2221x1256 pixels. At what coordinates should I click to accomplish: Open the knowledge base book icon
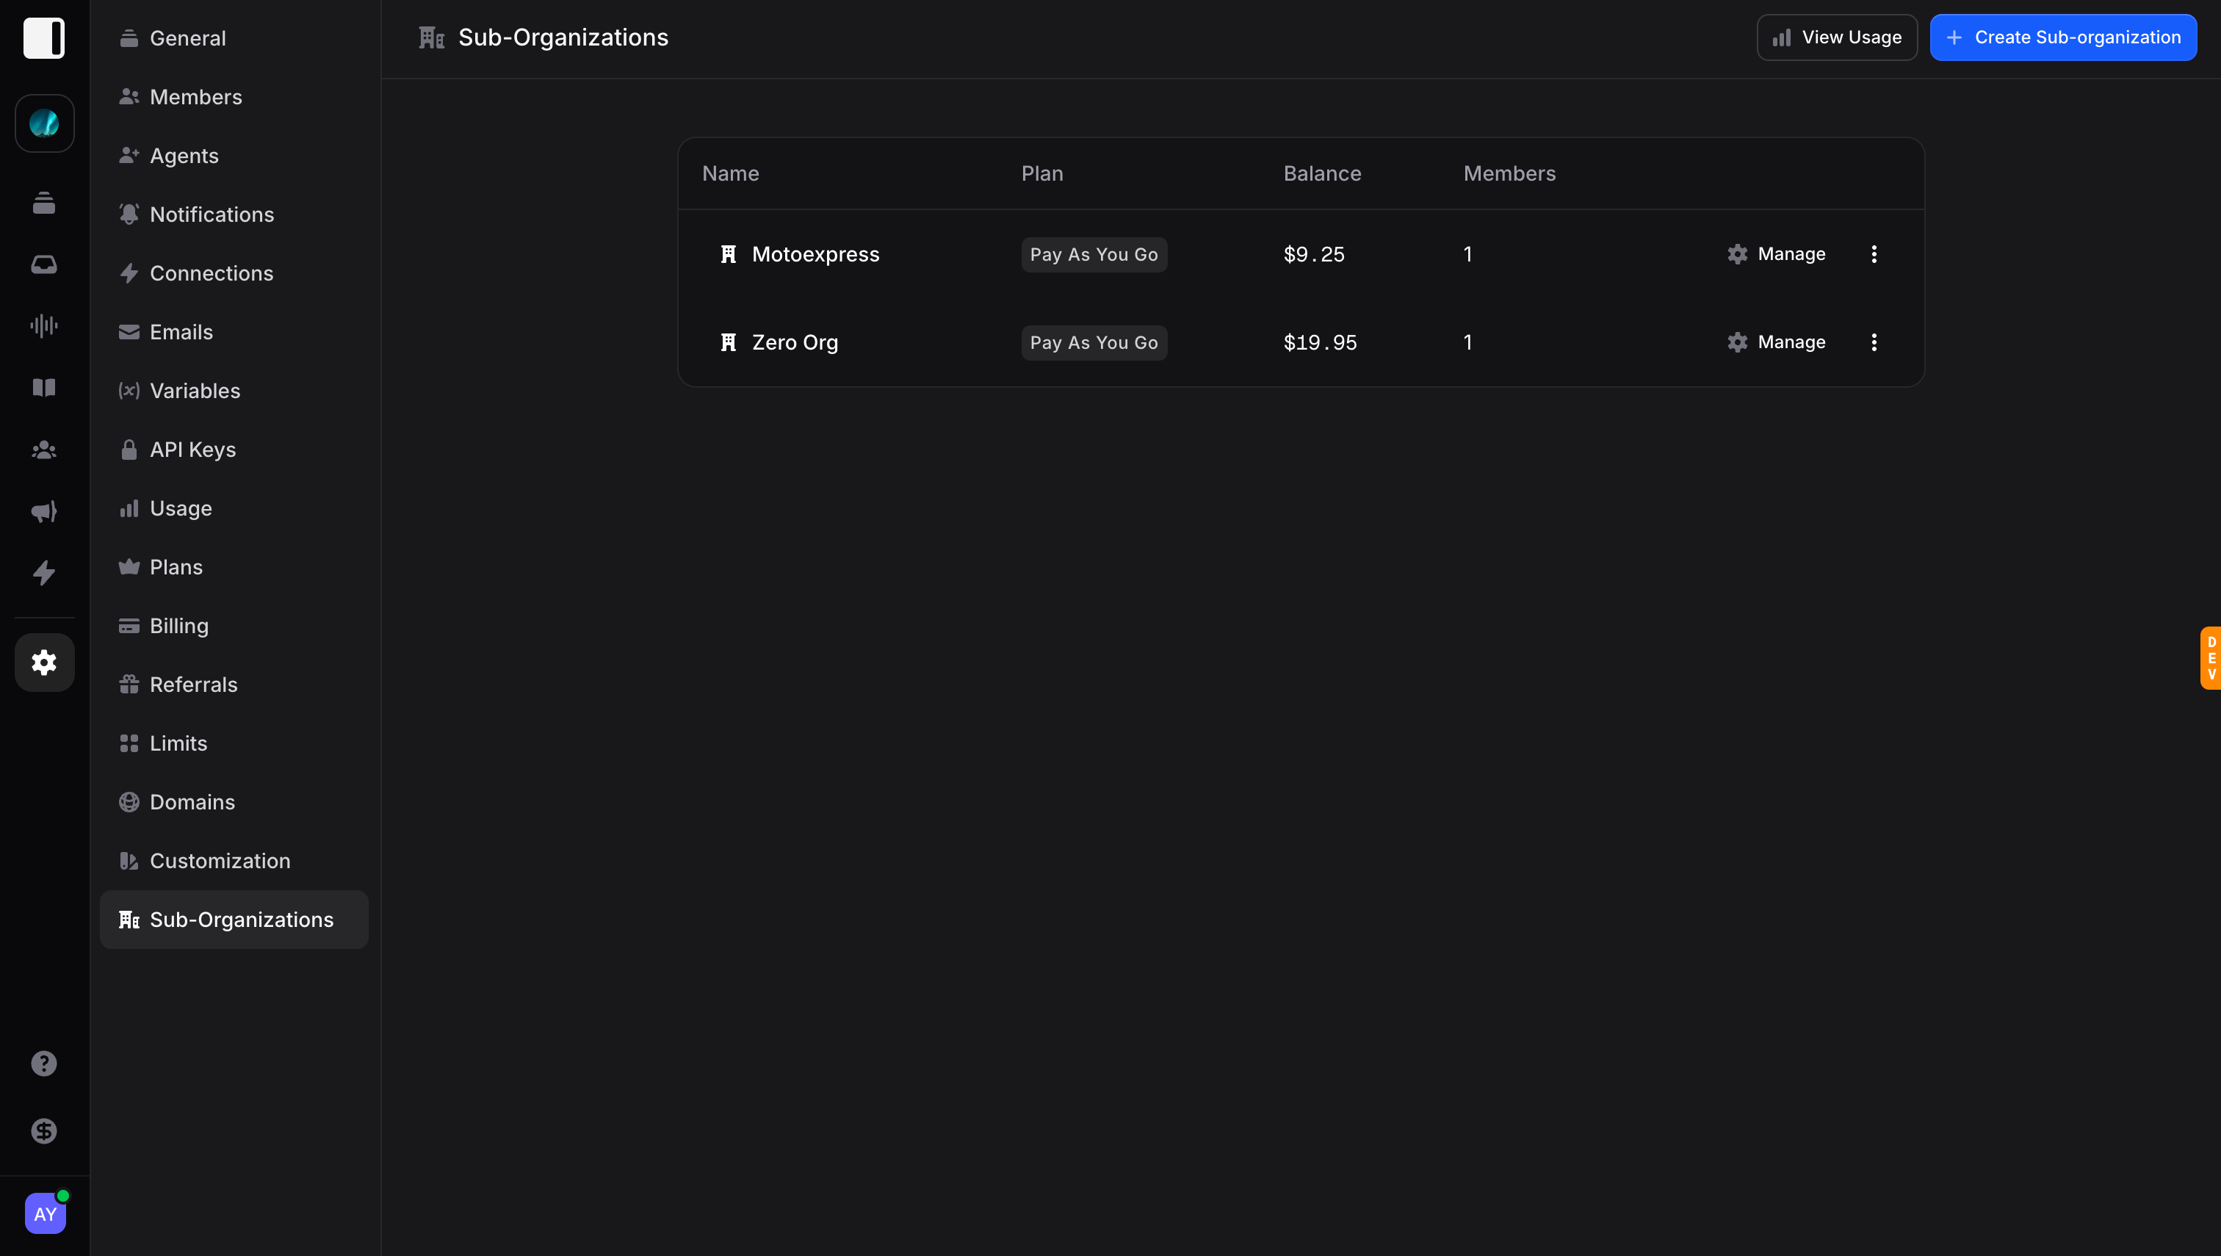click(43, 387)
